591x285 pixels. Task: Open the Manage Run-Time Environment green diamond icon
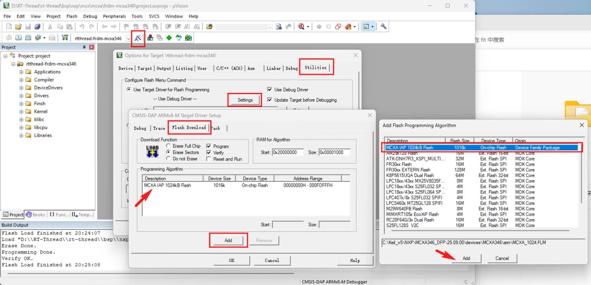pyautogui.click(x=169, y=38)
